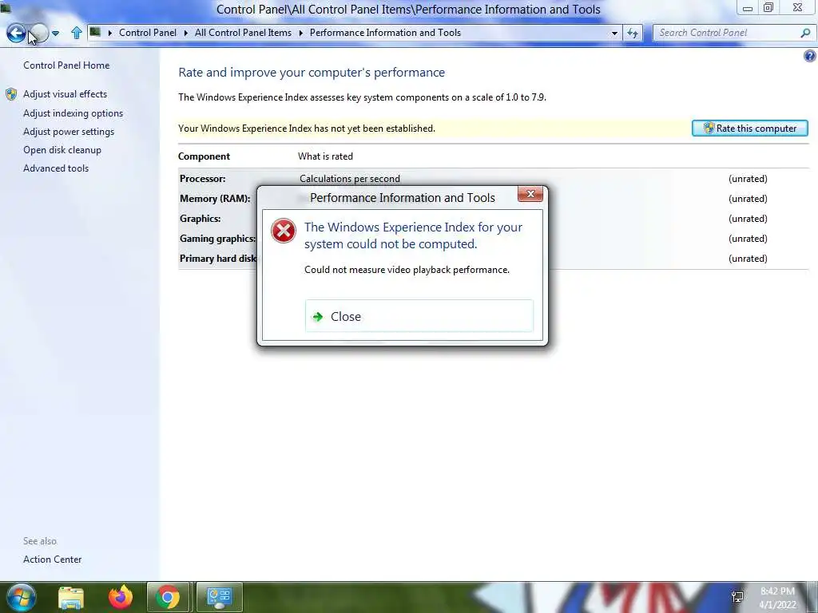Screen dimensions: 818x613
Task: Open the recent pages dropdown arrow
Action: coord(55,34)
